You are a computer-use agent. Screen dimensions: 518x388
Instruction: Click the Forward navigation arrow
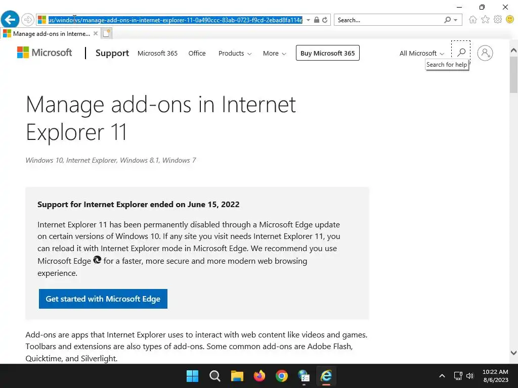(28, 20)
